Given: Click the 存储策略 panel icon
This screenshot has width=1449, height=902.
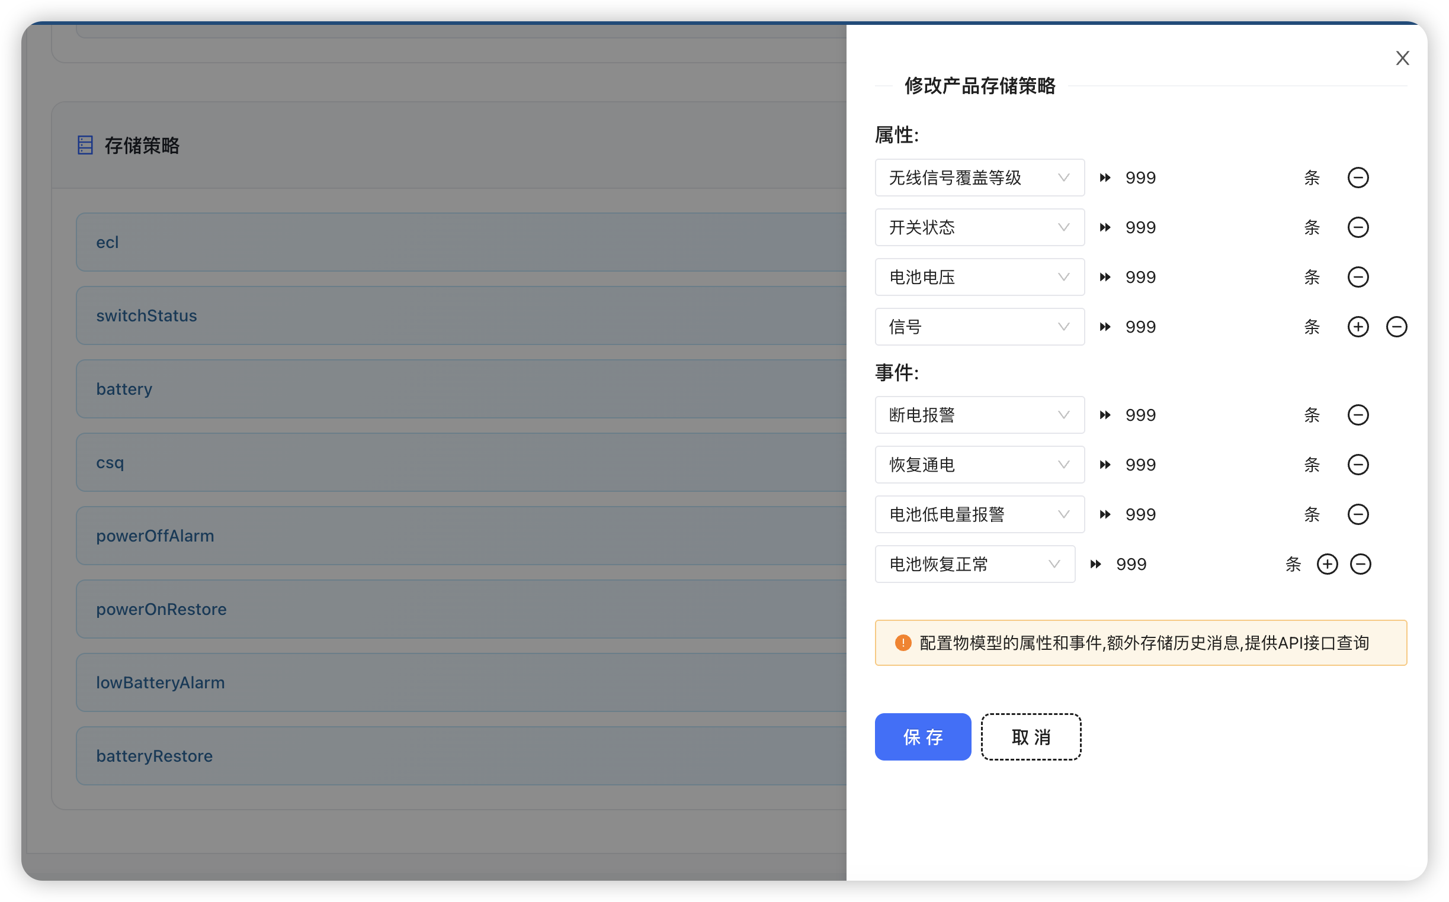Looking at the screenshot, I should (84, 144).
